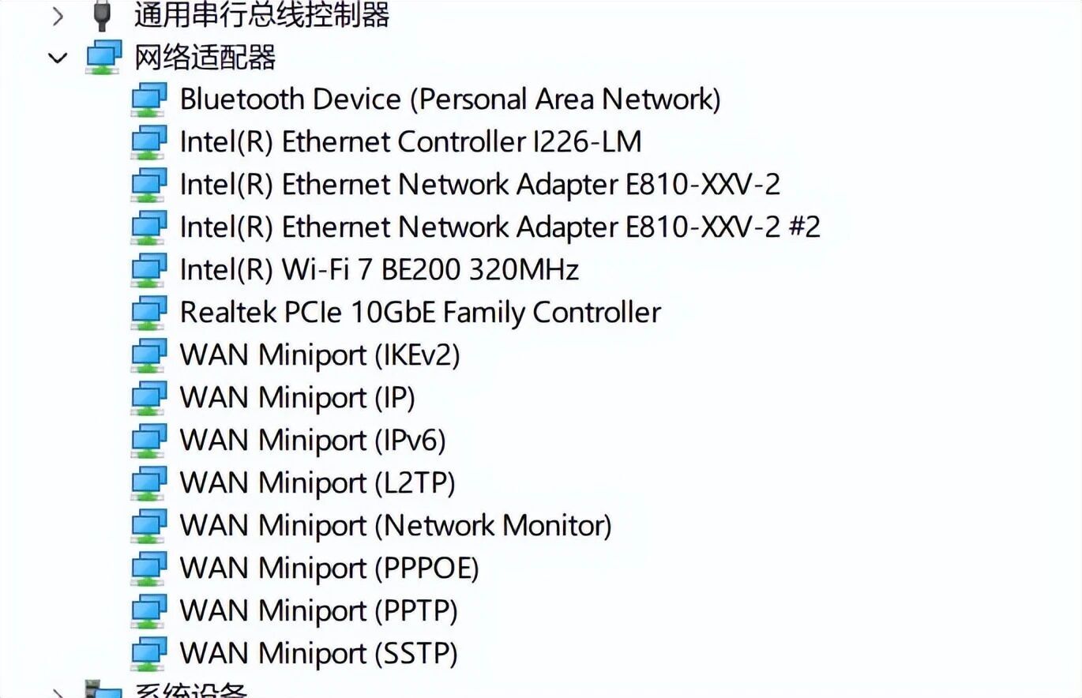Select WAN Miniport (SSTP) entry

(318, 654)
